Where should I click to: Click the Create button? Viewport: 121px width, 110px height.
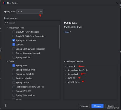[x=98, y=106]
